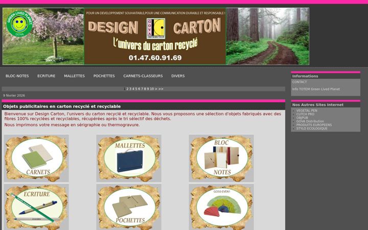Open the BLOC NOTES category image
The height and width of the screenshot is (230, 368).
tap(221, 158)
